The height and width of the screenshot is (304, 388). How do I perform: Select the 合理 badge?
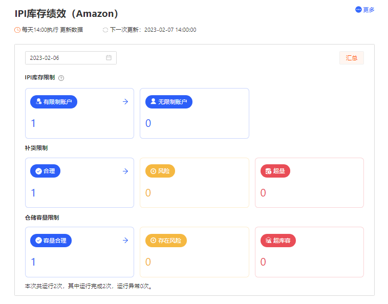(45, 171)
